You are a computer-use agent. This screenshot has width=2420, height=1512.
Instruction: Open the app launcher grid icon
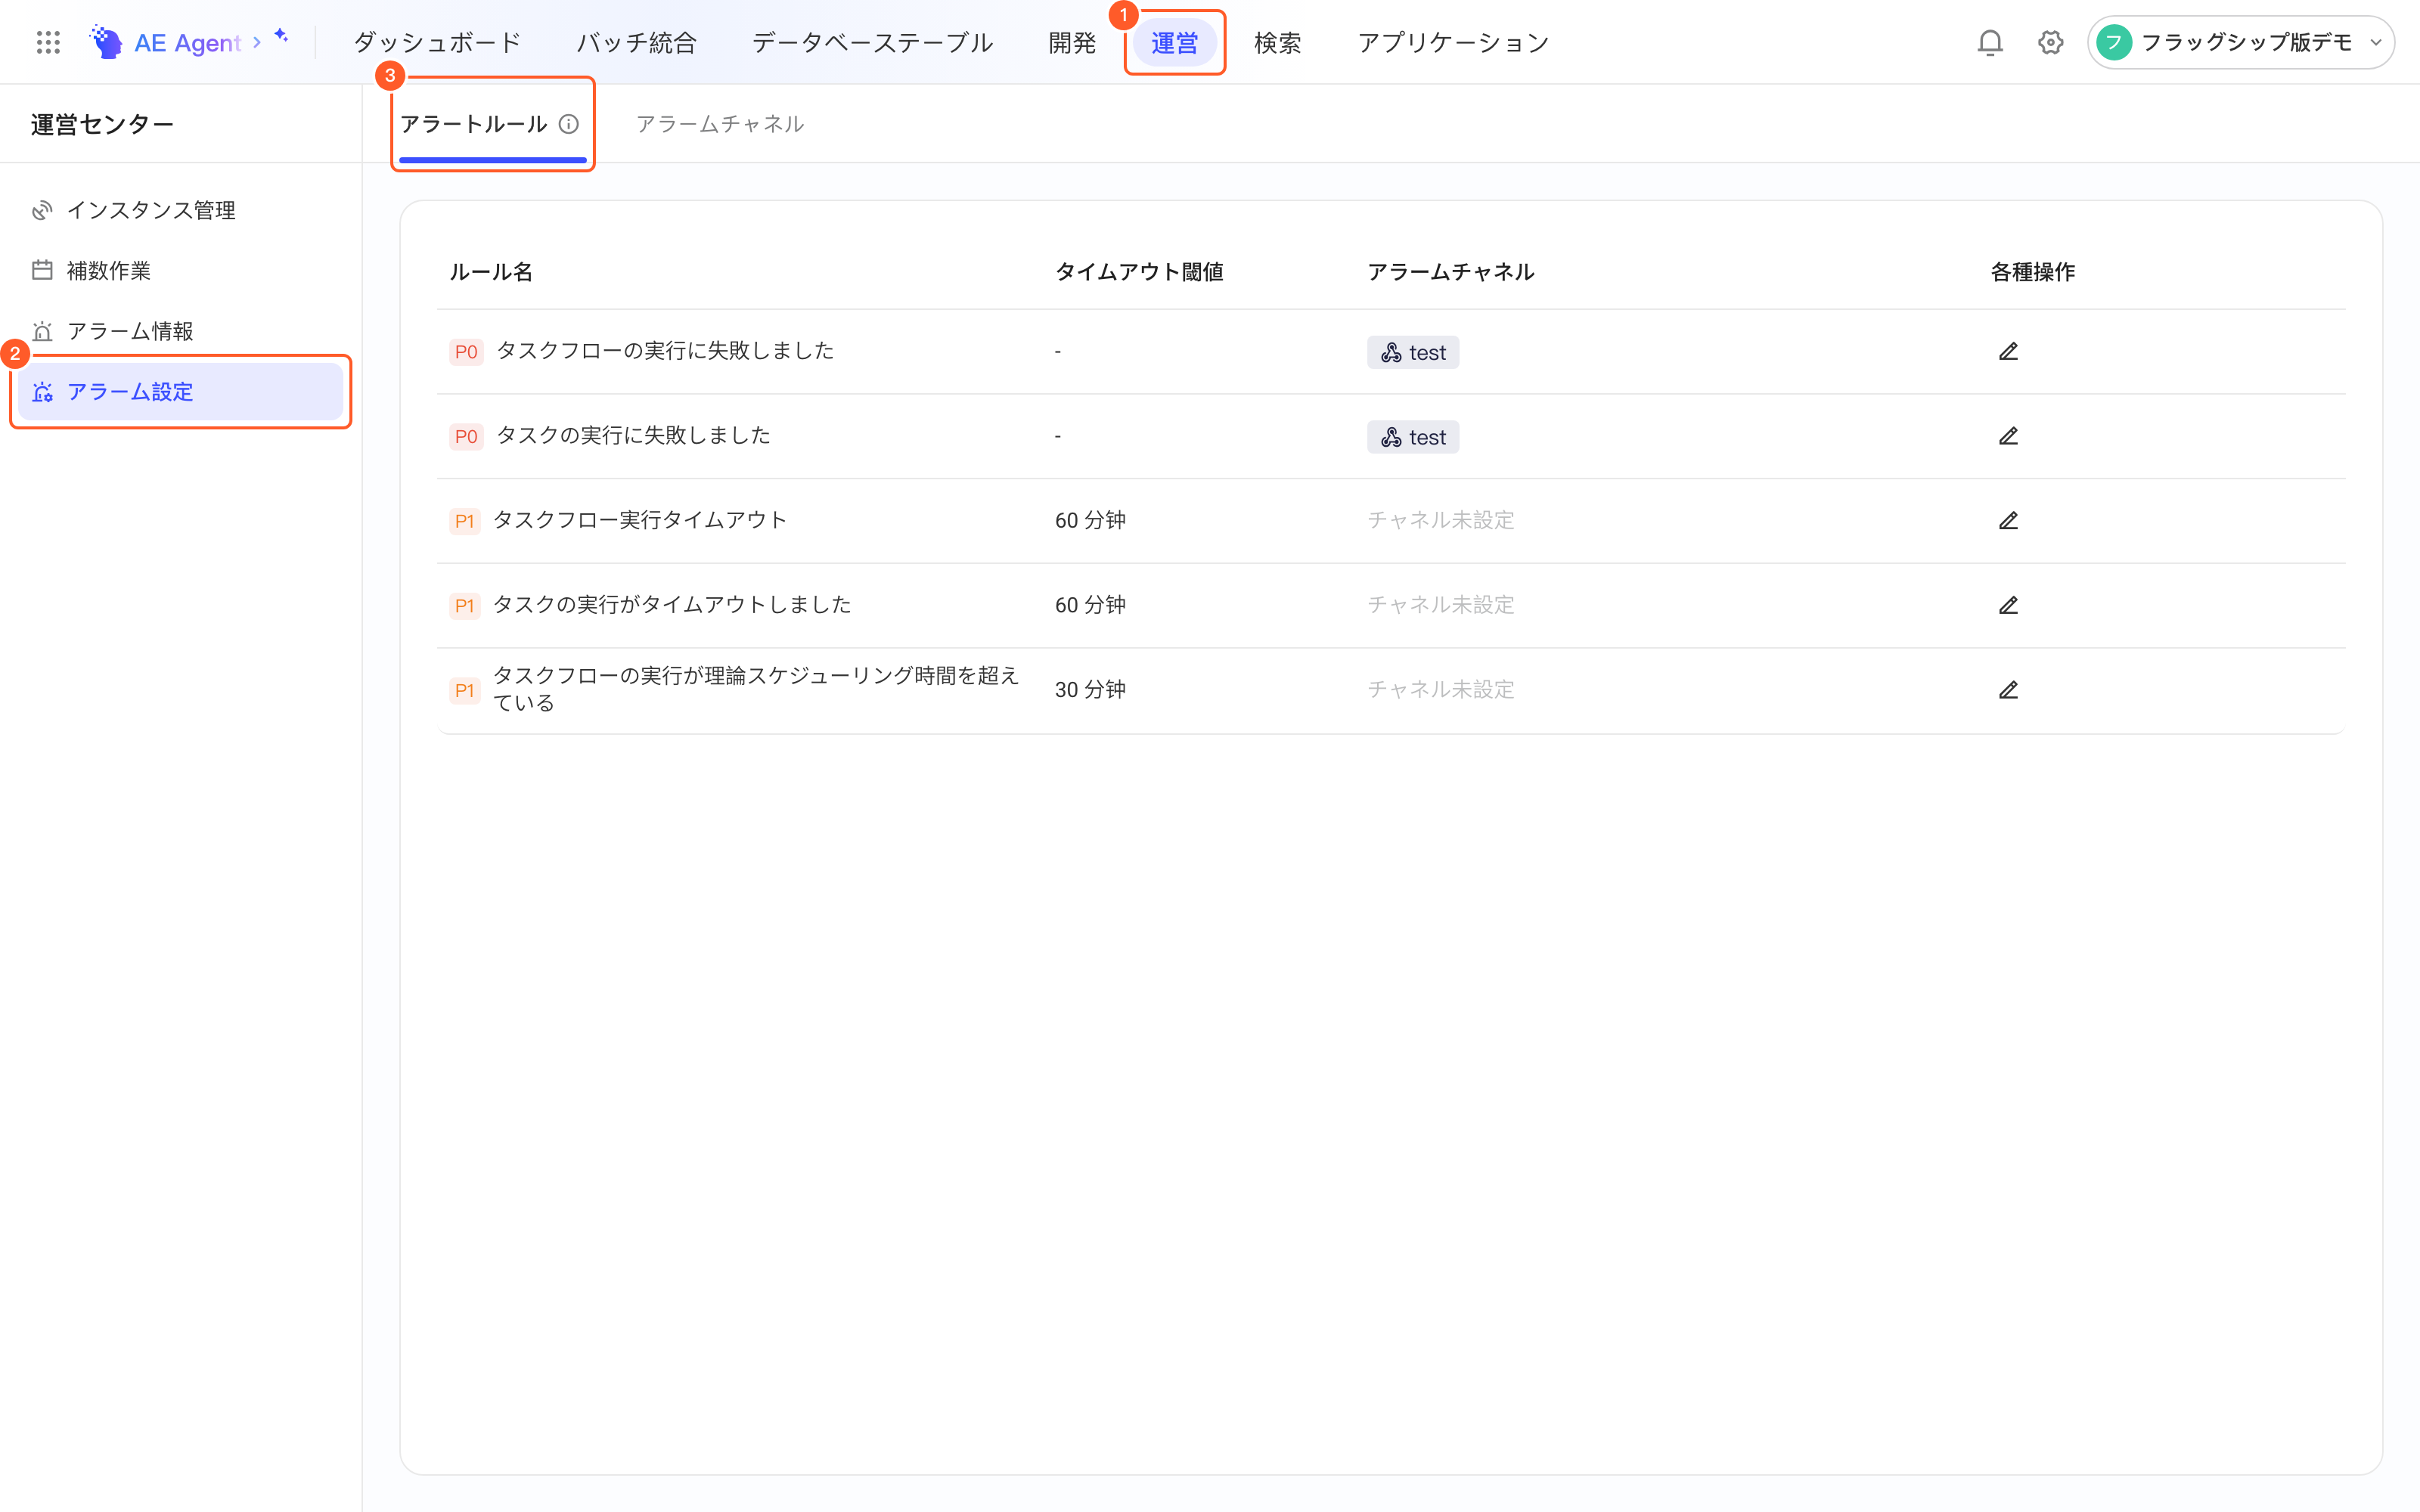tap(48, 42)
